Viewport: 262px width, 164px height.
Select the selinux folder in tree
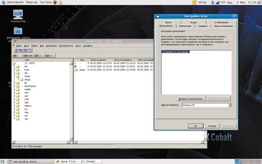[28, 106]
